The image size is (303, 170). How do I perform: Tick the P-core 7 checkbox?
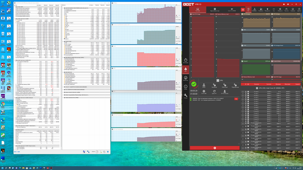243,105
